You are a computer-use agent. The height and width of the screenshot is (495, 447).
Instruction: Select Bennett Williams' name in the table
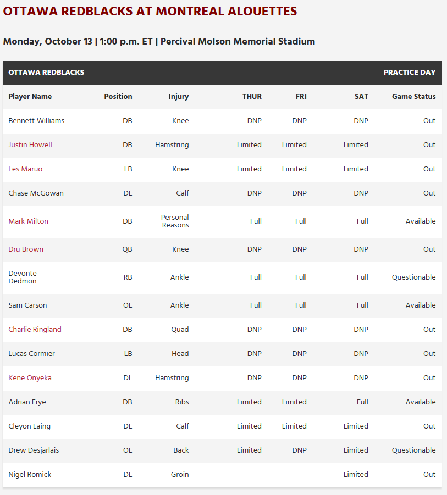coord(36,121)
